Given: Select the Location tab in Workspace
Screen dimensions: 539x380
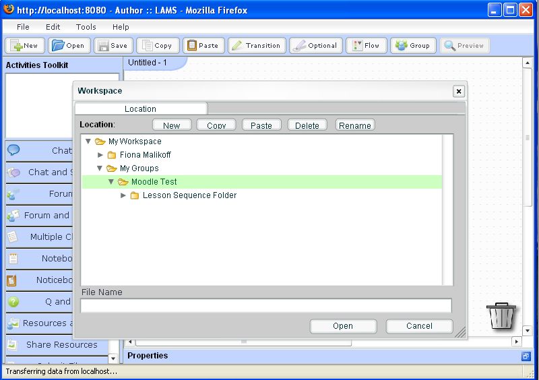Looking at the screenshot, I should (x=140, y=108).
